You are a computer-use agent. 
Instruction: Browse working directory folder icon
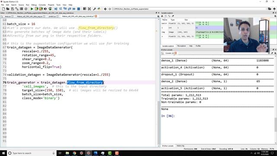[270, 9]
